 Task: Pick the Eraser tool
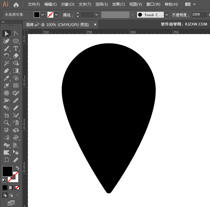pos(16,56)
